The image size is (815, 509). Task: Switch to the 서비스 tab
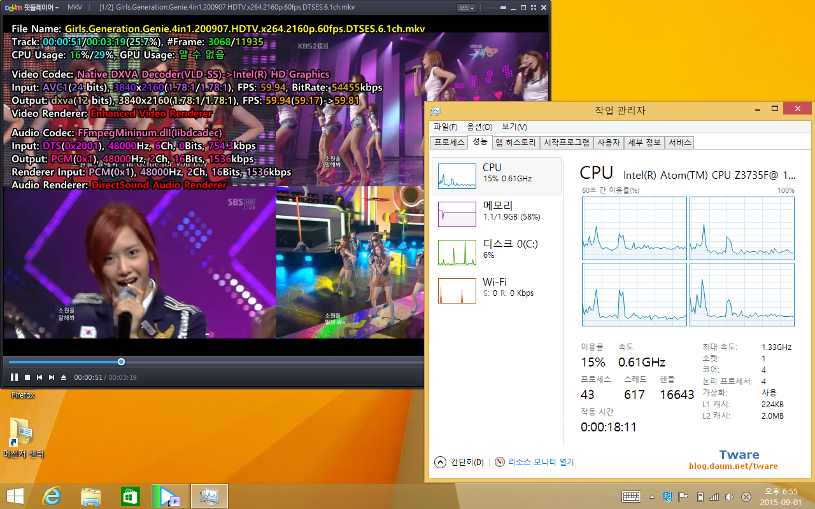click(x=679, y=143)
